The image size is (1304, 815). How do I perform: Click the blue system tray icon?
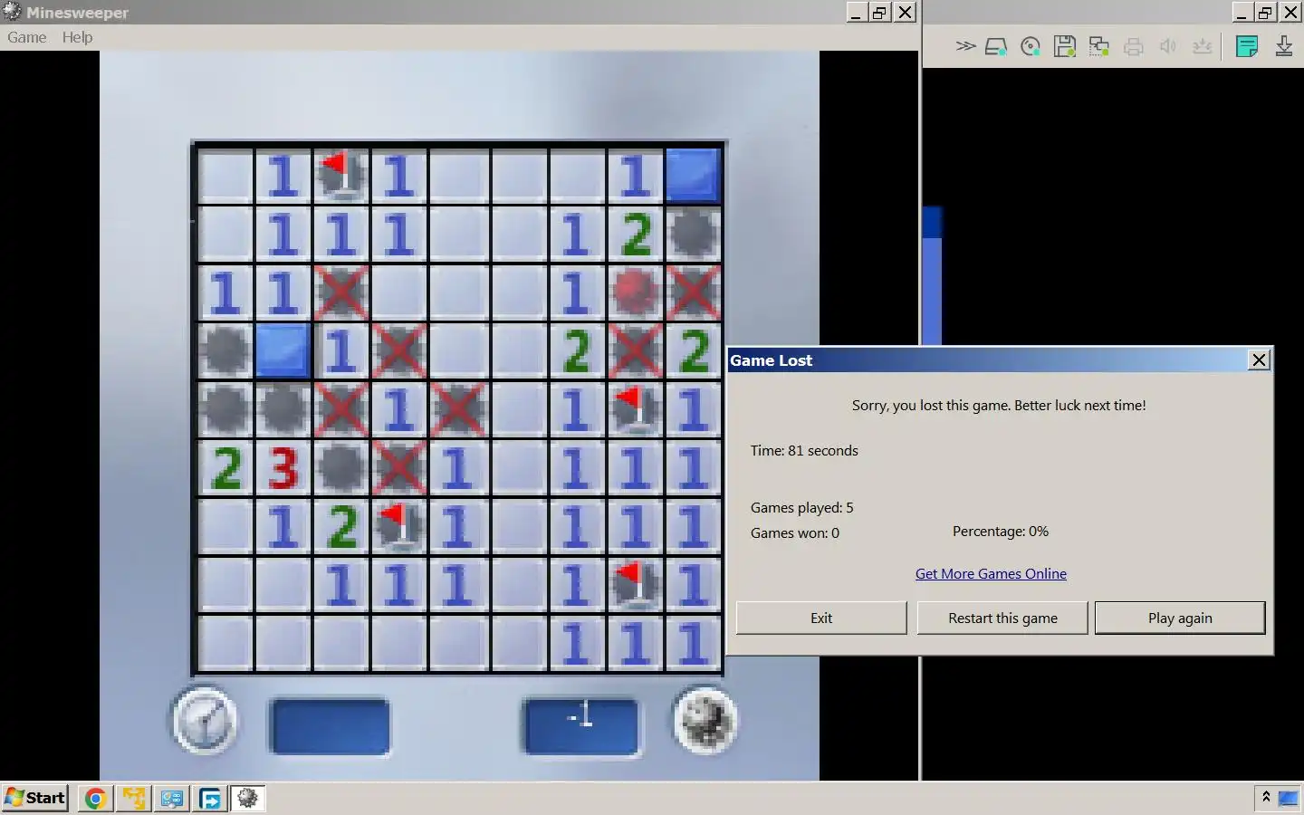coord(1288,798)
